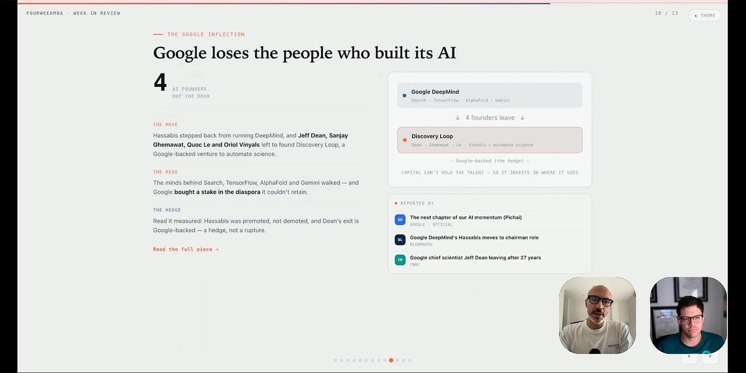The width and height of the screenshot is (746, 373).
Task: Click the FOURWEEKMBA Week in Review header
Action: point(73,13)
